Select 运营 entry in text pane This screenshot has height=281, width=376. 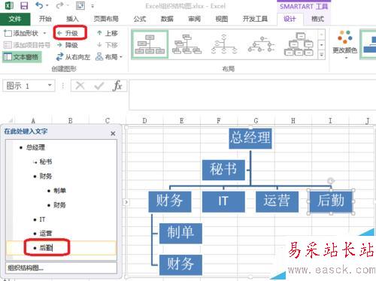click(x=46, y=234)
